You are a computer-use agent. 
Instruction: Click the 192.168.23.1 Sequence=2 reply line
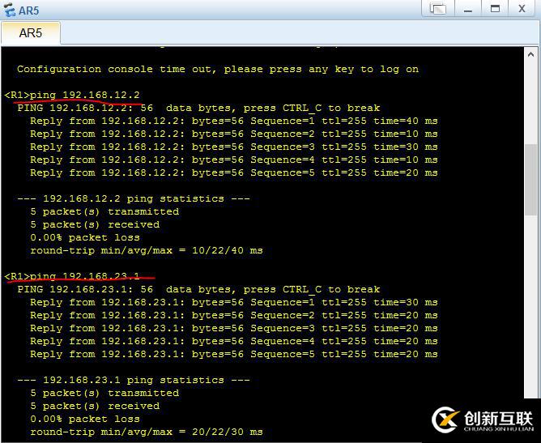234,315
